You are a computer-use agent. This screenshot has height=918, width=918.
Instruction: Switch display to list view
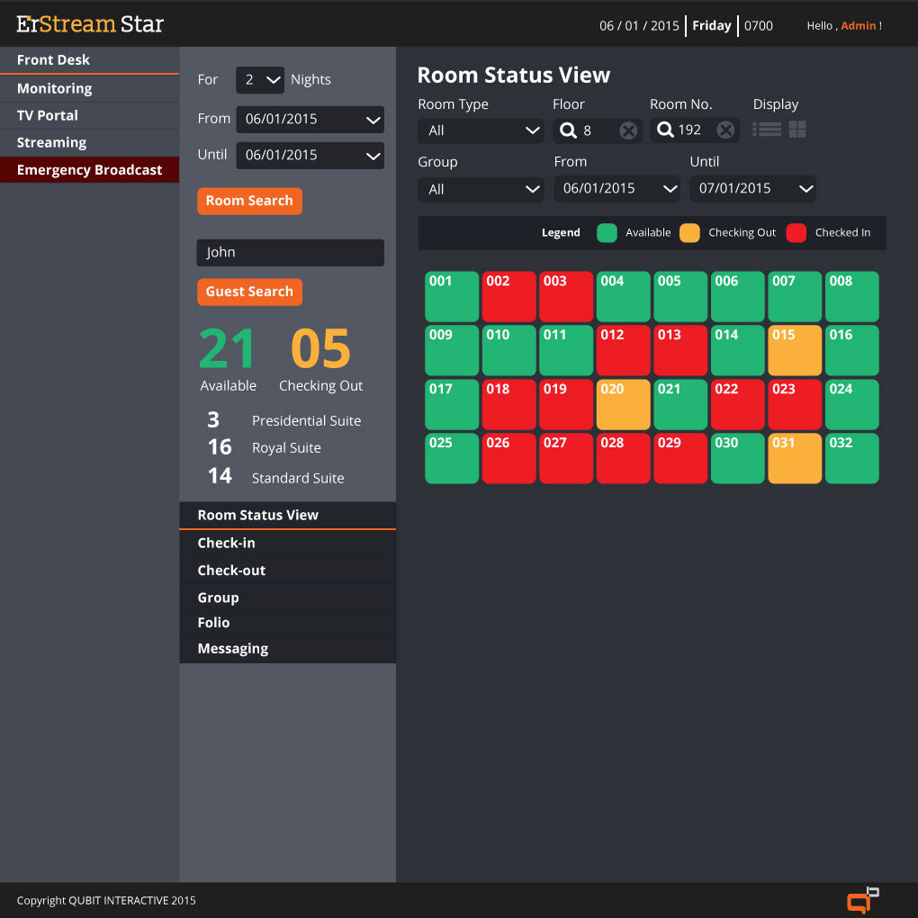(767, 130)
